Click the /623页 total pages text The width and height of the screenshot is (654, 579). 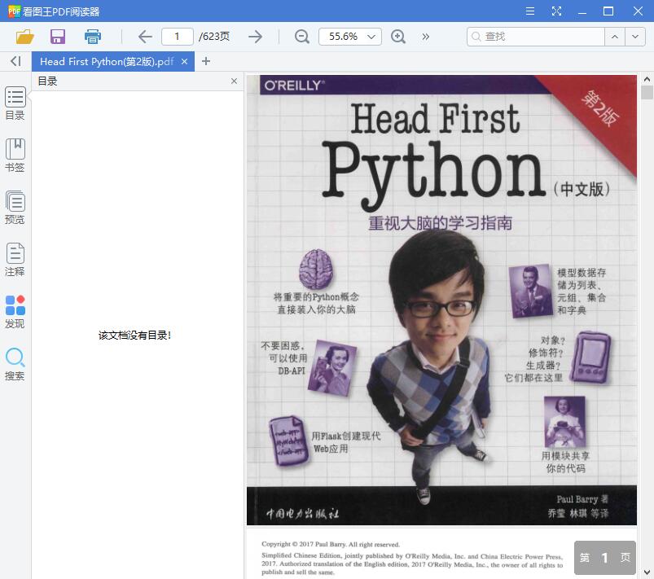[214, 37]
